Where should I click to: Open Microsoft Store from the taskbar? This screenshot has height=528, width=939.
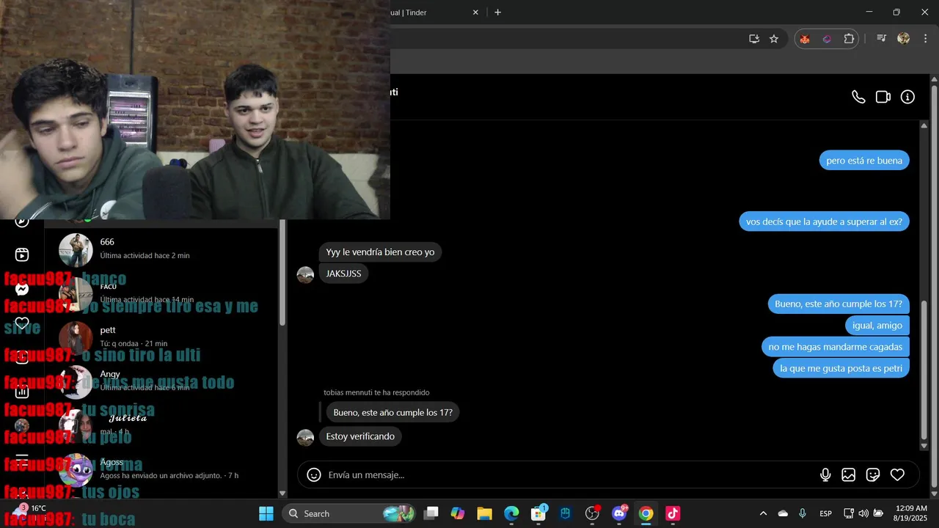pos(538,513)
